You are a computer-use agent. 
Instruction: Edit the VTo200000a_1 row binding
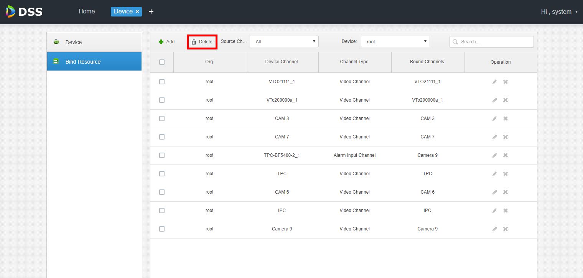click(495, 100)
